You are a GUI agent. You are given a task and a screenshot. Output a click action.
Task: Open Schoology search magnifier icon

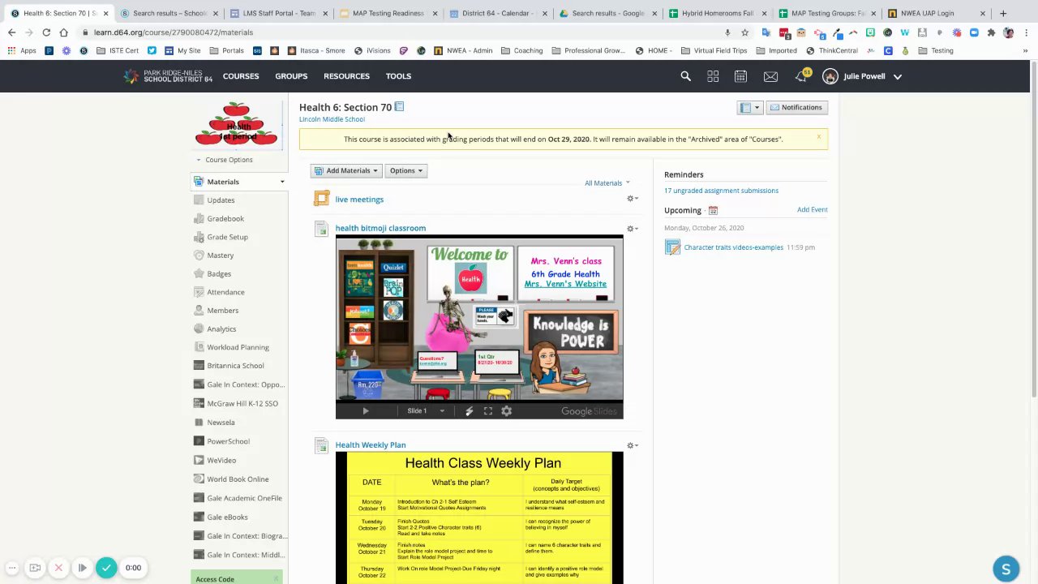point(685,76)
